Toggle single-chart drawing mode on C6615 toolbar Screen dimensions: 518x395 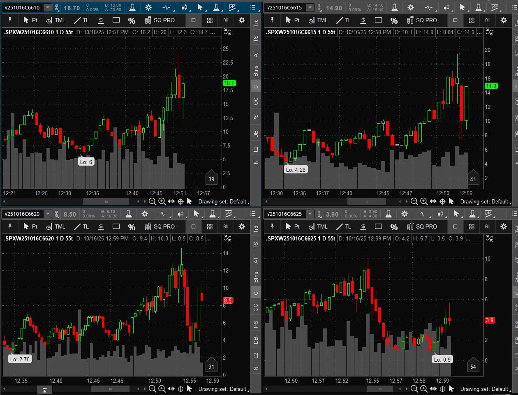[455, 20]
